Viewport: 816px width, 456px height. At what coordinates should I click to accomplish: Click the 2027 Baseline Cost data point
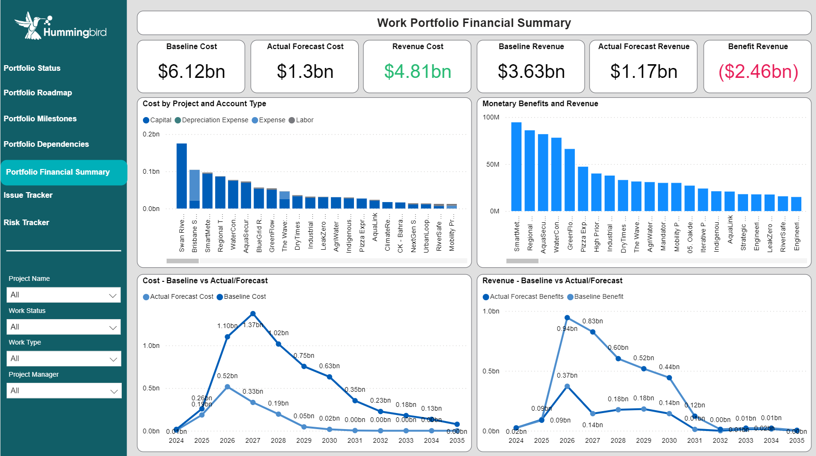(253, 314)
